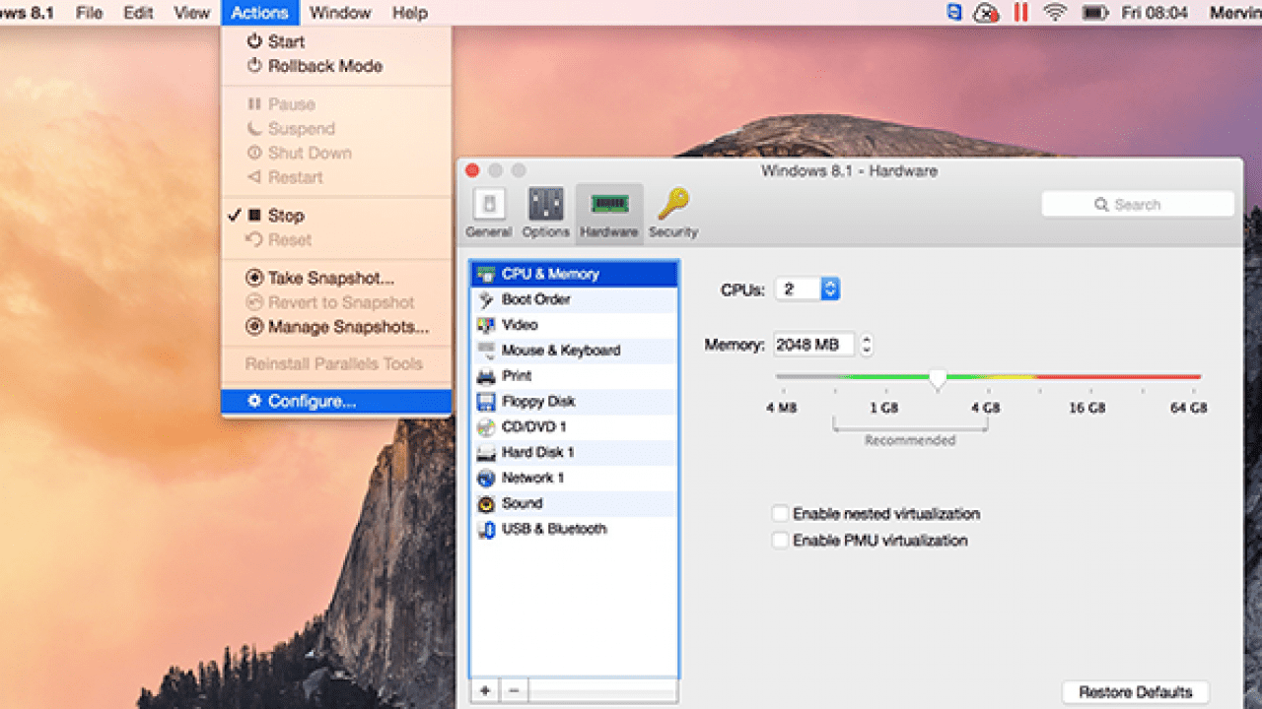
Task: Click the USB & Bluetooth icon
Action: point(486,530)
